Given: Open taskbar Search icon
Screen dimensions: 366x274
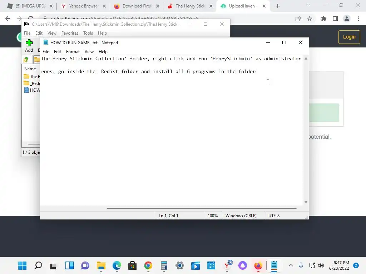Looking at the screenshot, I should click(38, 265).
